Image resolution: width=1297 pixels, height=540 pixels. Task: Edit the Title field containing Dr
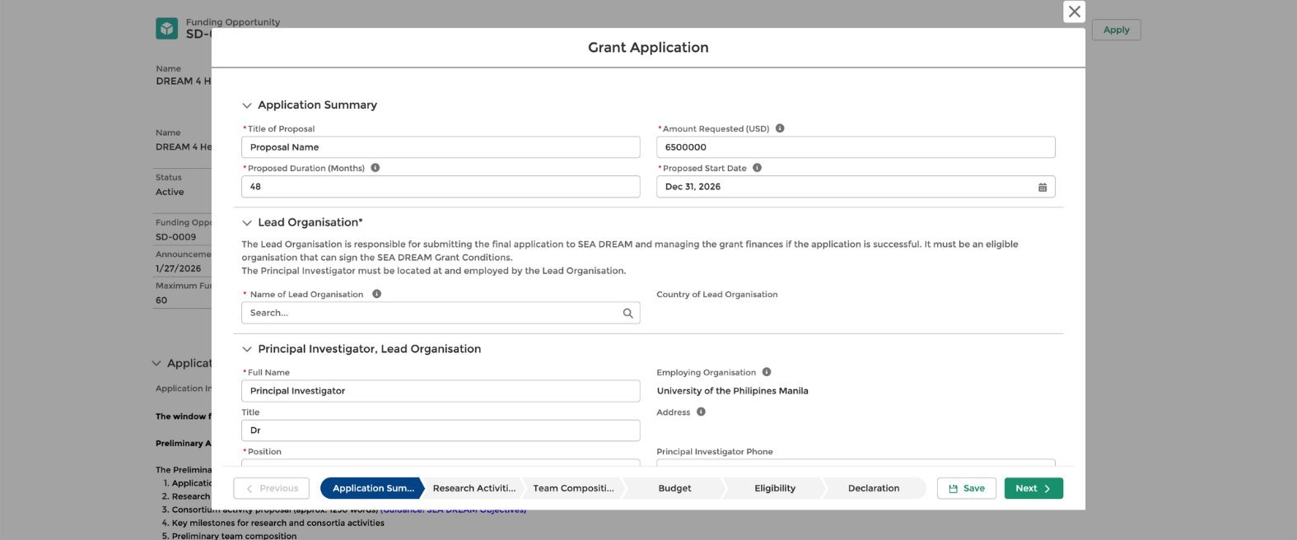click(441, 431)
